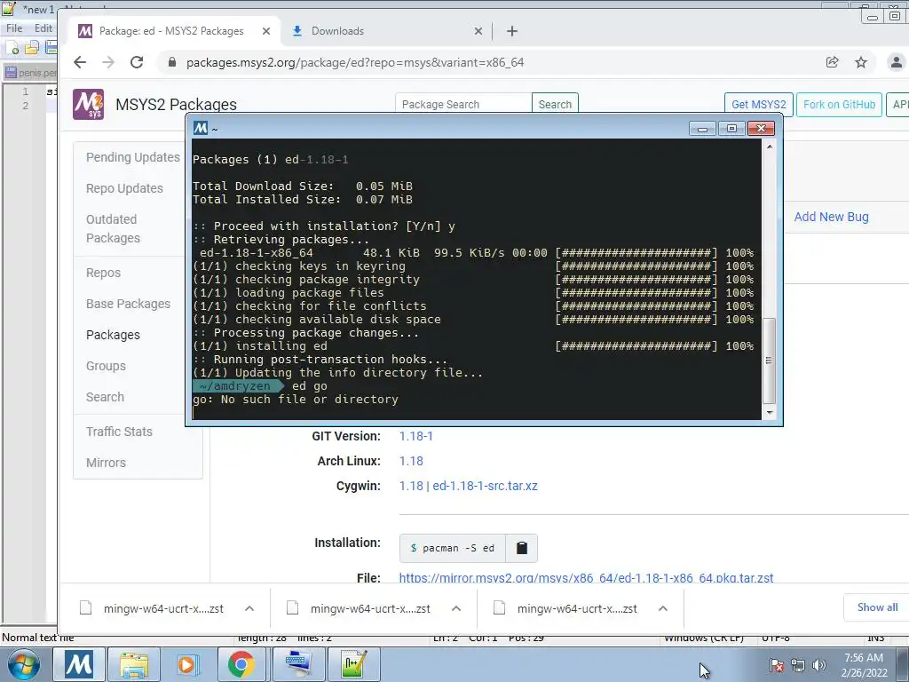This screenshot has width=909, height=682.
Task: Open the Action Center flag icon
Action: point(777,665)
